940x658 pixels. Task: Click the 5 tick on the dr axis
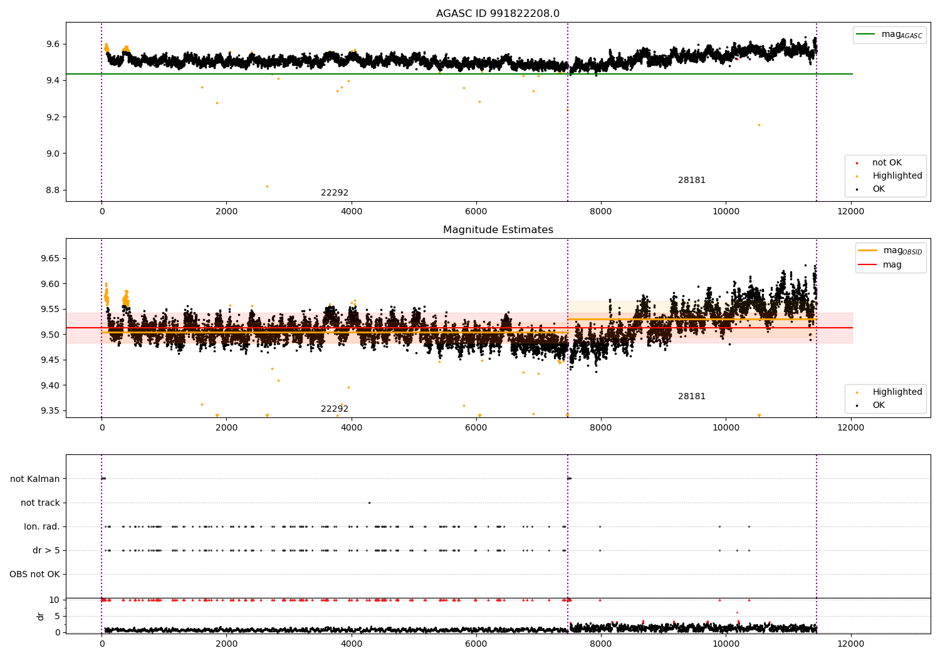pos(58,617)
